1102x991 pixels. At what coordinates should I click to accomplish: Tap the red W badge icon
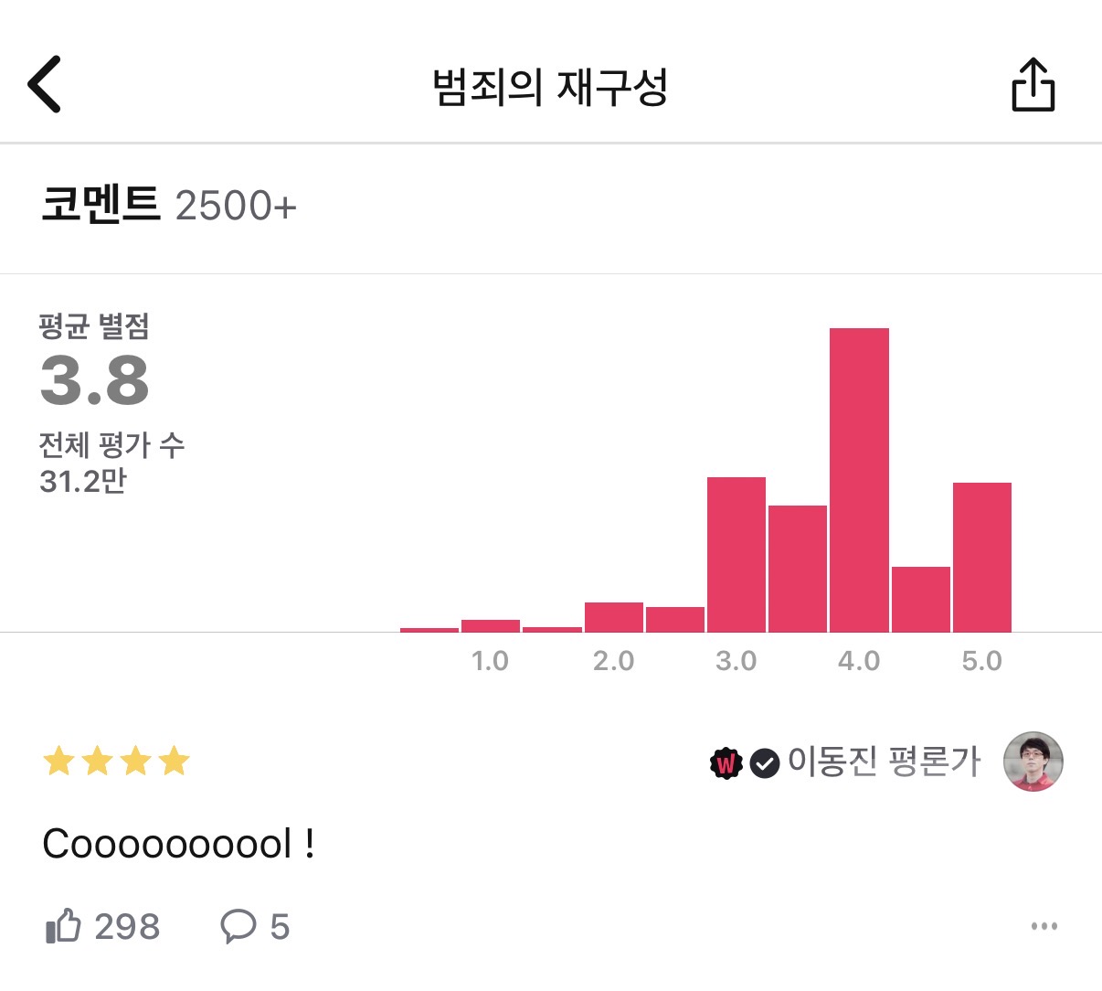tap(726, 762)
